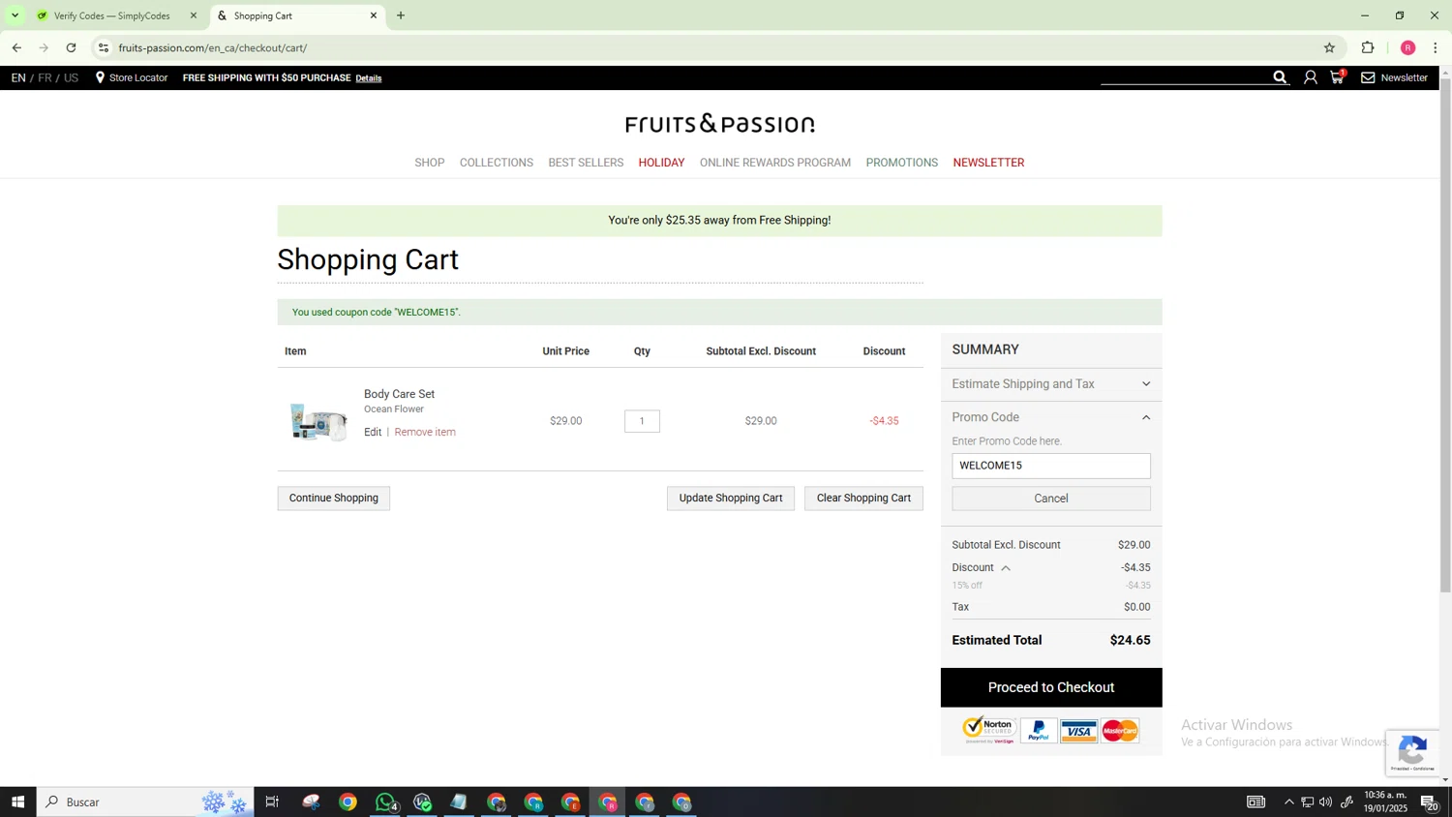Open the tab search dropdown arrow
The width and height of the screenshot is (1452, 817).
[15, 15]
